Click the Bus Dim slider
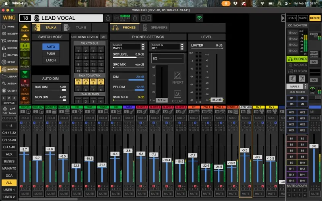Screen dimensions: 322x201 click(x=50, y=90)
